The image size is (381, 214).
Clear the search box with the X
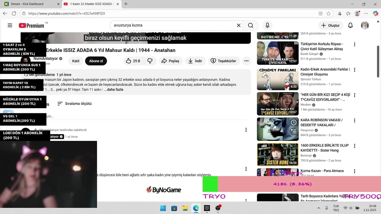click(239, 26)
